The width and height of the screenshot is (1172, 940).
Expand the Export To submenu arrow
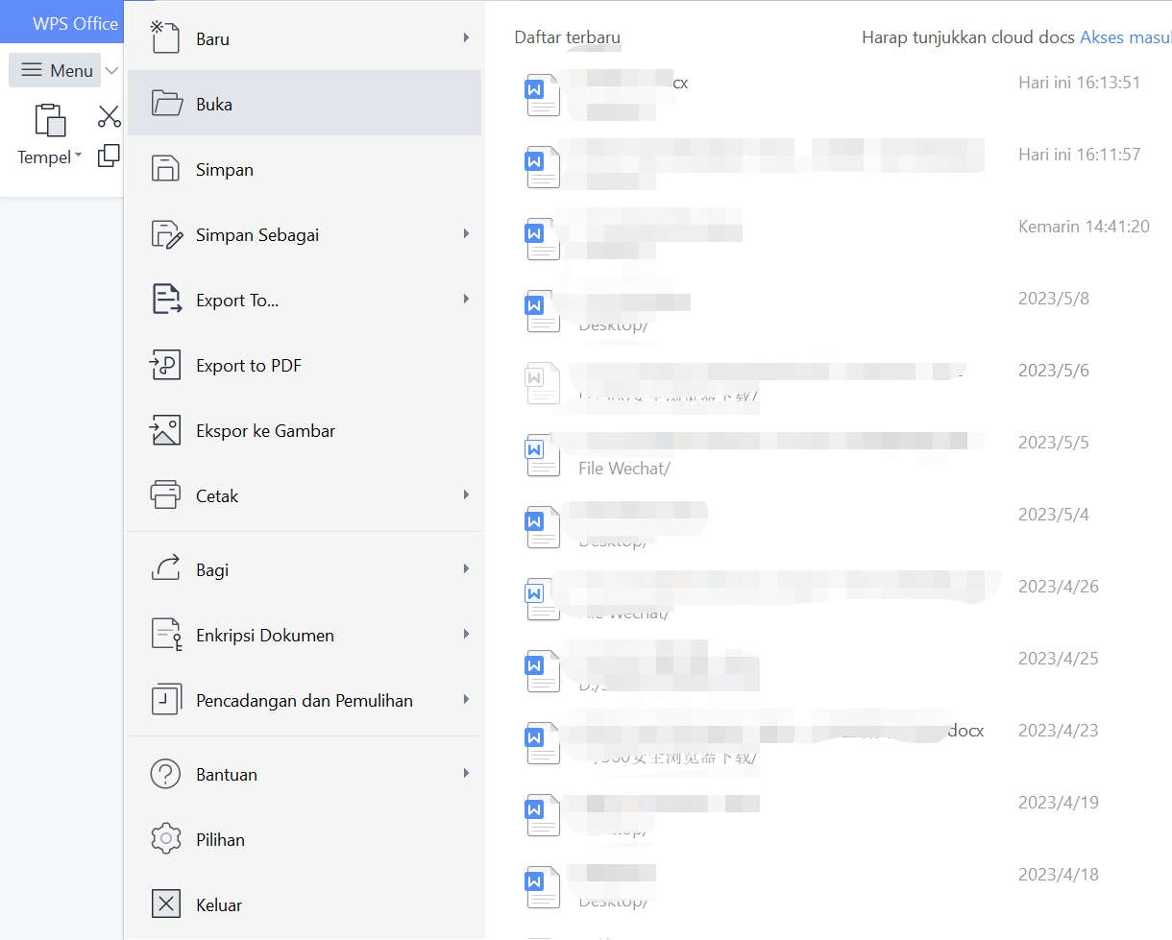[466, 299]
